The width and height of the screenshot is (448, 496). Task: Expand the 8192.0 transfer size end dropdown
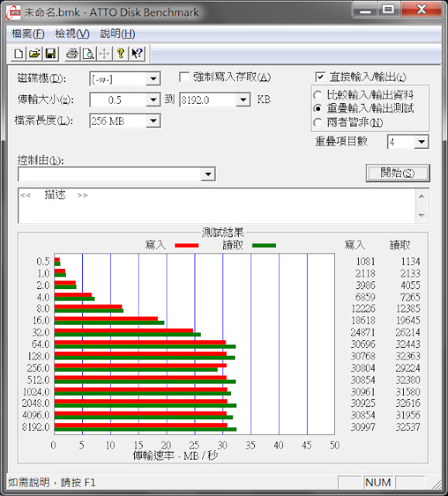243,100
